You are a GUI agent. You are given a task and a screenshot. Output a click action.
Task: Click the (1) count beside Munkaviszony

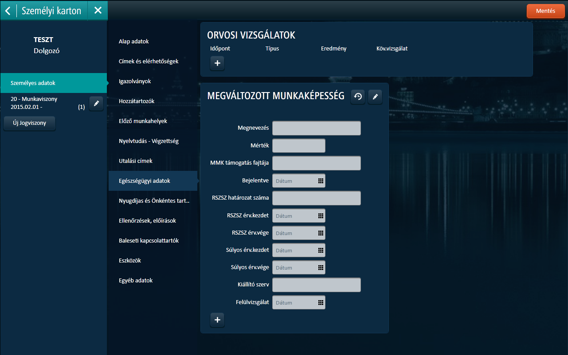click(82, 107)
